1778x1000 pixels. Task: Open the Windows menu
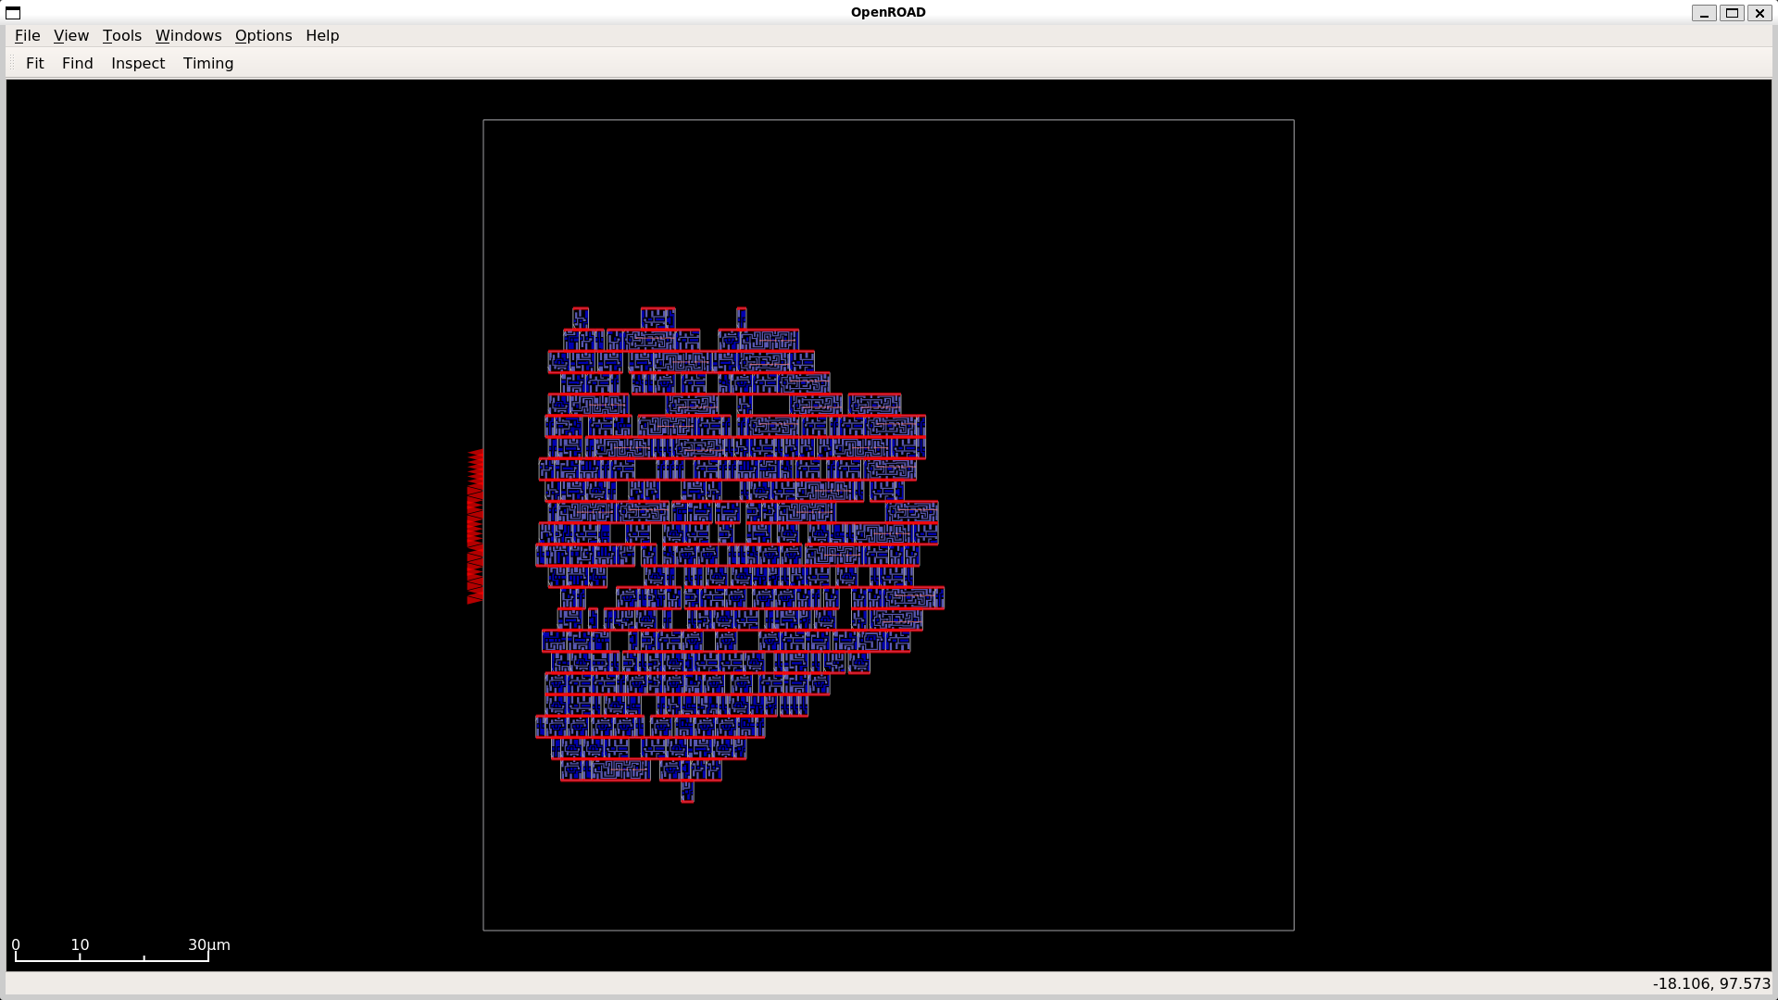click(x=188, y=35)
